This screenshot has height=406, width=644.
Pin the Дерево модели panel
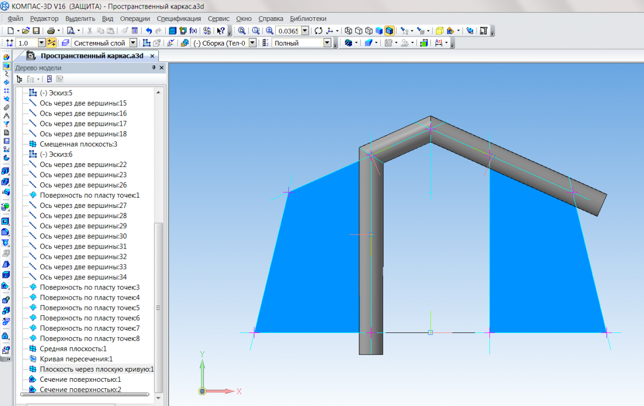point(153,68)
